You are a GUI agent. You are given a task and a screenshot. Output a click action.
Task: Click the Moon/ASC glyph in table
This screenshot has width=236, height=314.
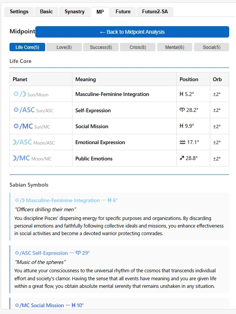tap(22, 142)
